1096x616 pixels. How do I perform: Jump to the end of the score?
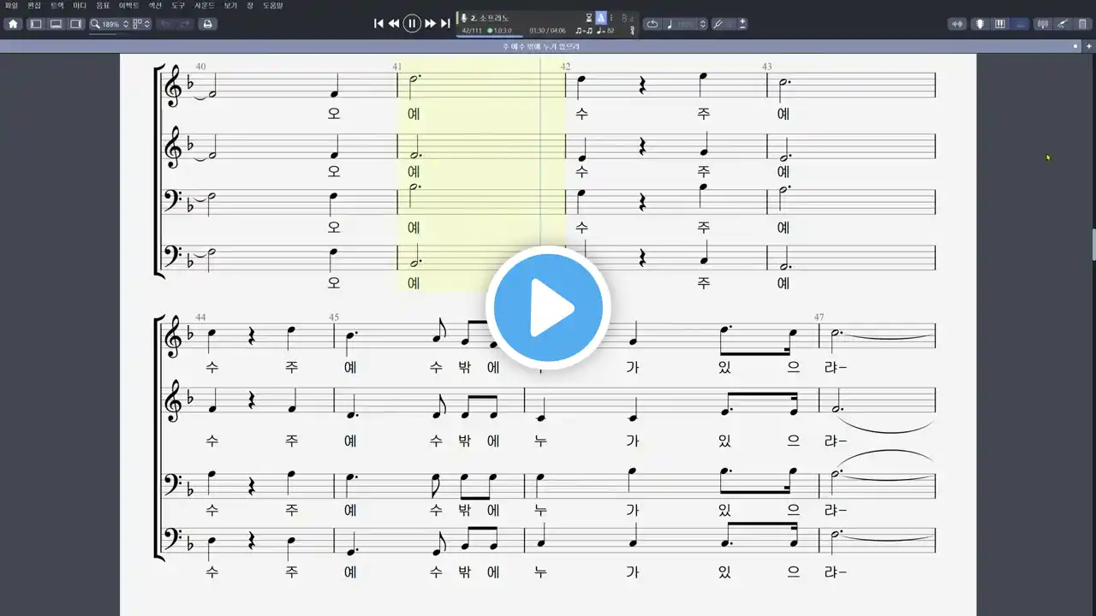tap(445, 24)
